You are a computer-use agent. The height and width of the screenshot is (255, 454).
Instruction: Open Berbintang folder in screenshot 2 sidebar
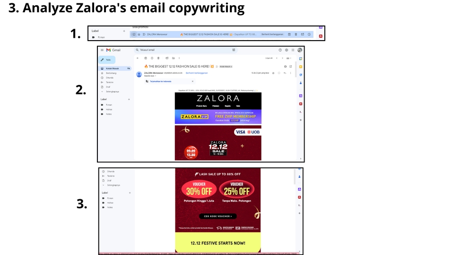(x=111, y=73)
